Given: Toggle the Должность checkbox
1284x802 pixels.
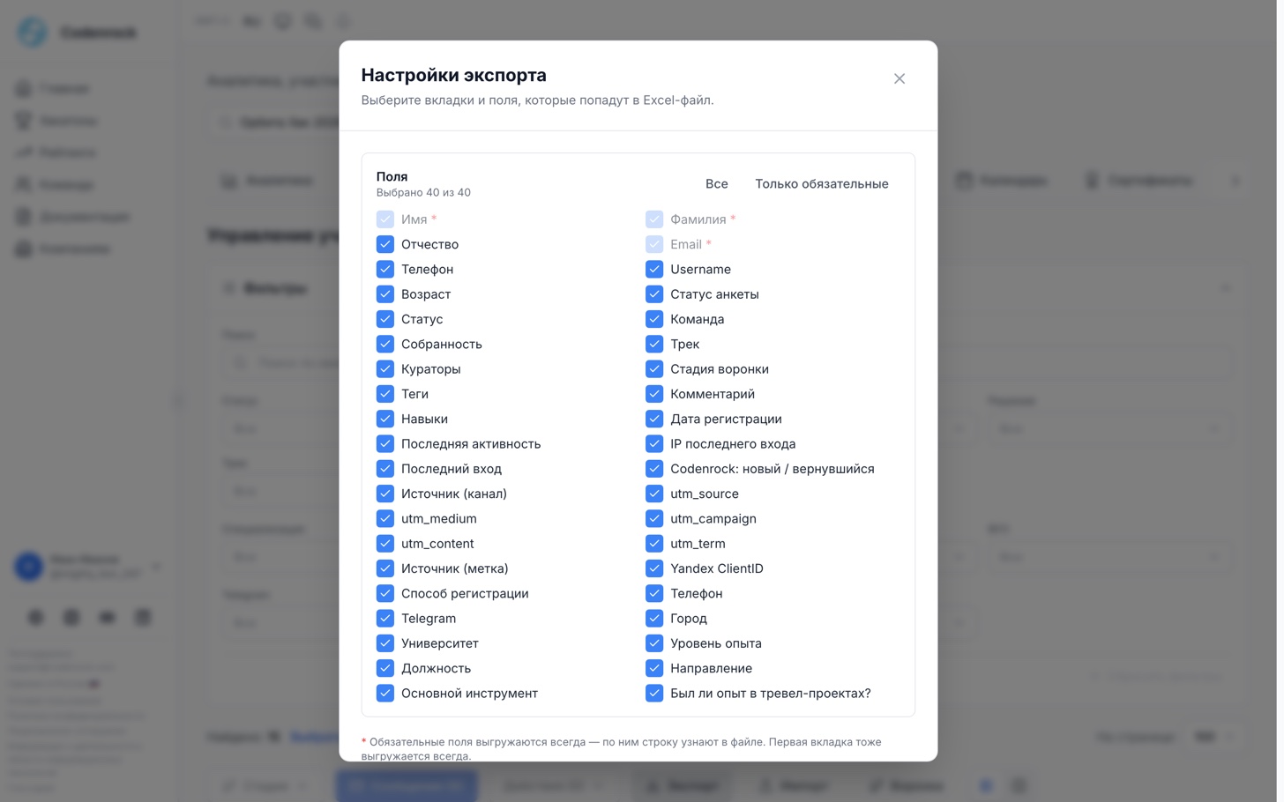Looking at the screenshot, I should (385, 669).
